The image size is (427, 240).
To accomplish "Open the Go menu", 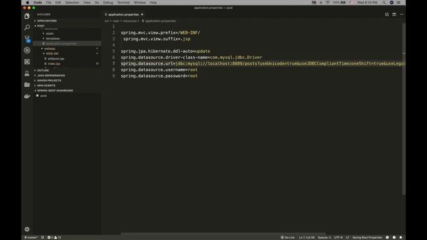I will [97, 3].
